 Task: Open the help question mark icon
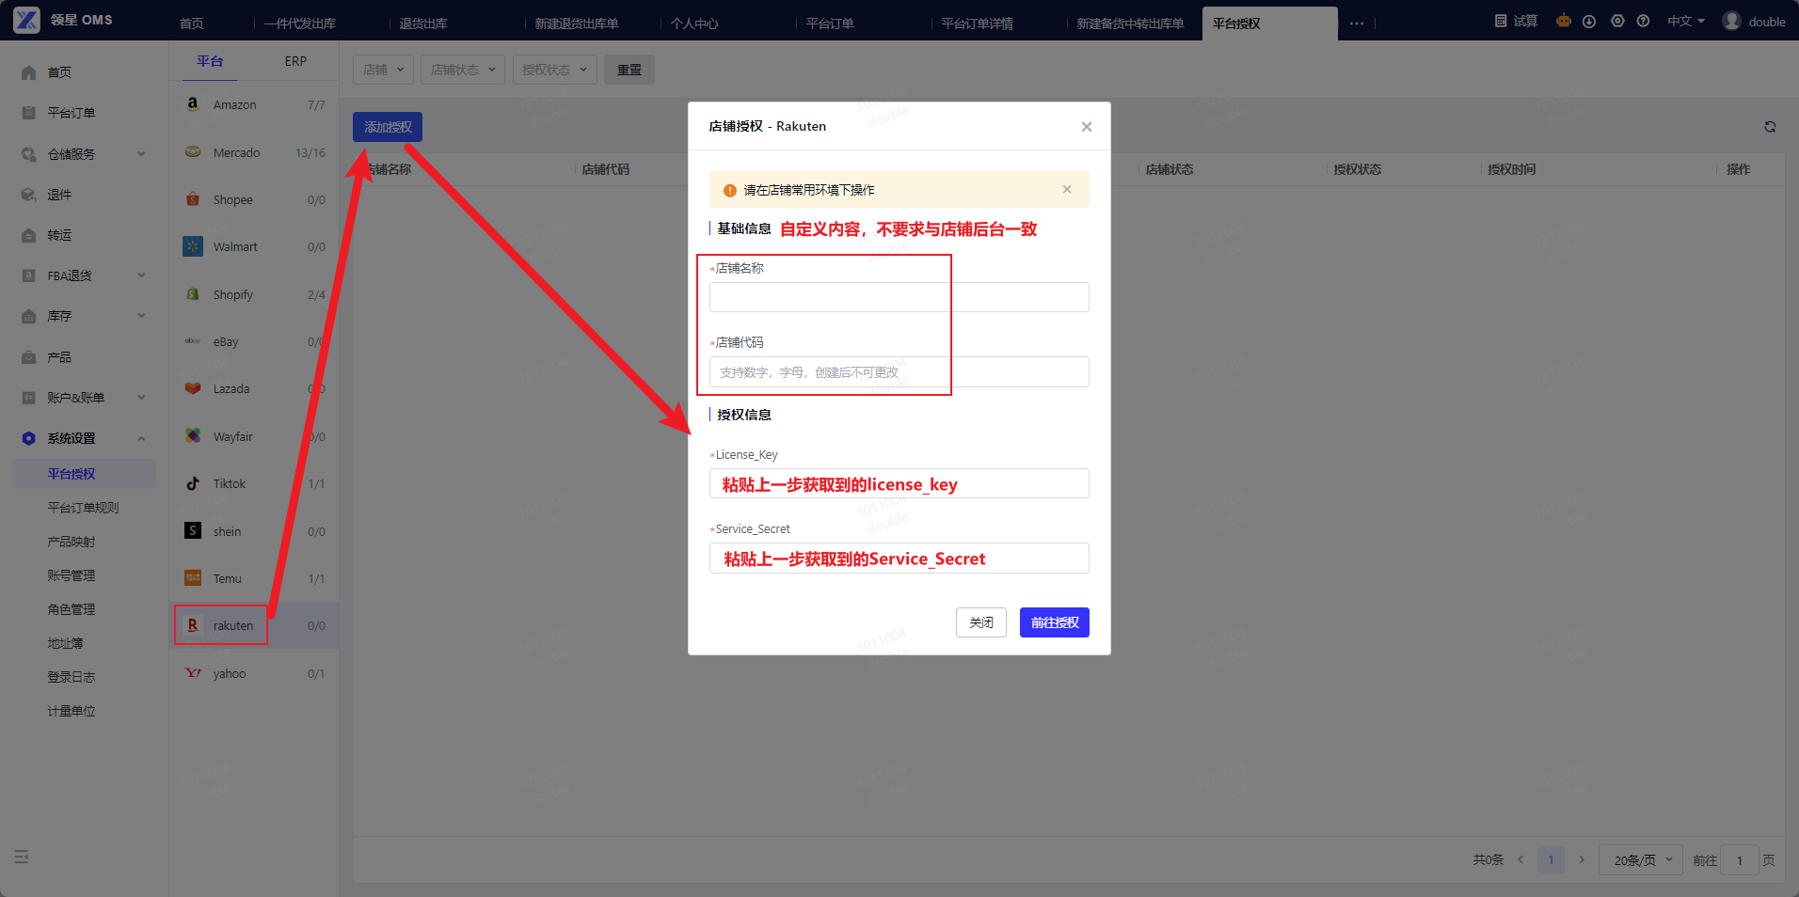coord(1643,21)
